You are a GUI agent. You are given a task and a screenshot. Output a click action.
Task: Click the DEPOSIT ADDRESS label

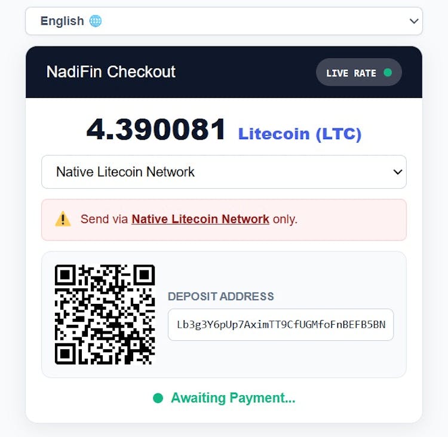[x=221, y=297]
